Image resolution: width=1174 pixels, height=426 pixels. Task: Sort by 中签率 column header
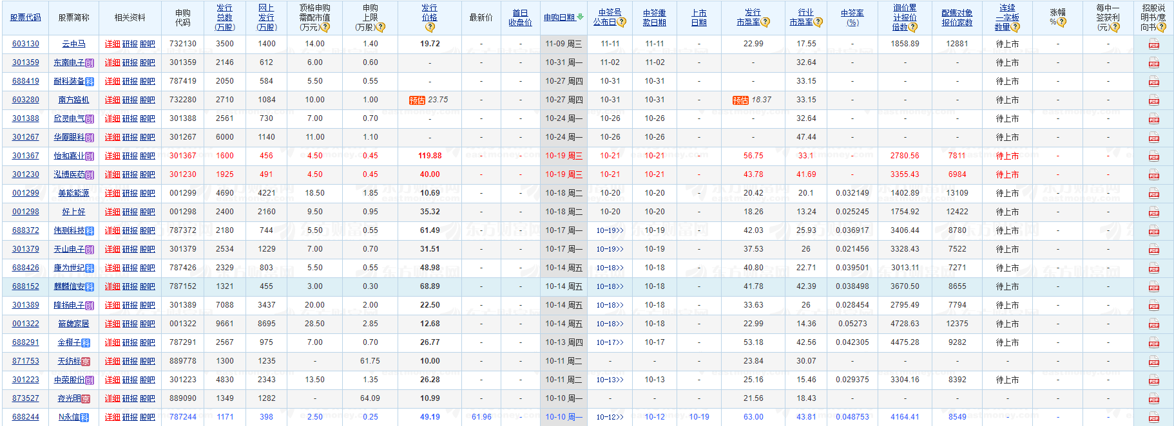click(852, 17)
